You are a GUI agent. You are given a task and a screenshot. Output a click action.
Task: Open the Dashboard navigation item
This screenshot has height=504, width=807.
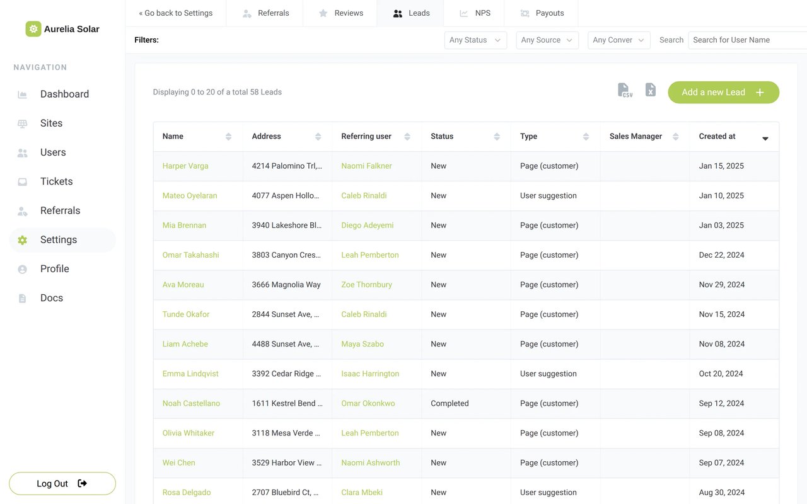[62, 94]
